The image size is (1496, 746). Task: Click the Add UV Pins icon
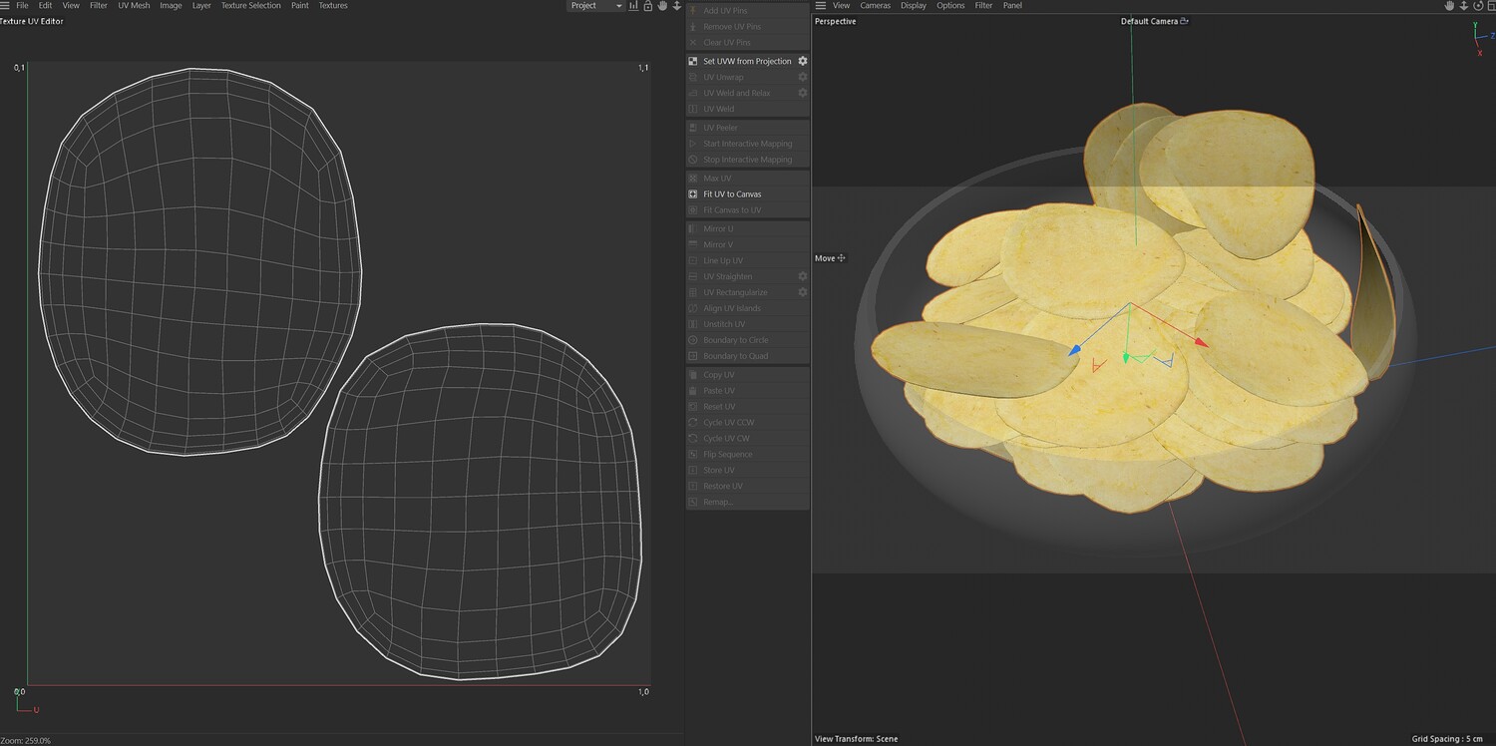[x=693, y=11]
